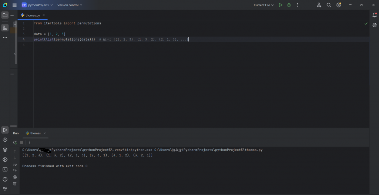Close the thomas run tab
The image size is (379, 195).
(x=45, y=133)
